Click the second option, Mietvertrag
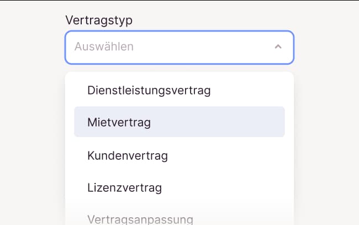Screen dimensions: 359x225 point(179,122)
